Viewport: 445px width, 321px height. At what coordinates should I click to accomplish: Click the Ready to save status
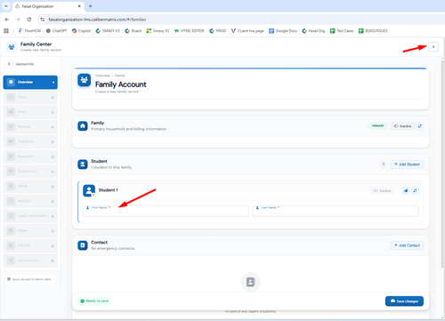(x=94, y=301)
